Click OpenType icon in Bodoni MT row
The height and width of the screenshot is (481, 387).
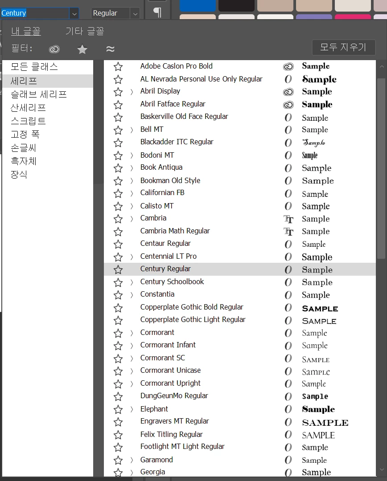pos(288,155)
